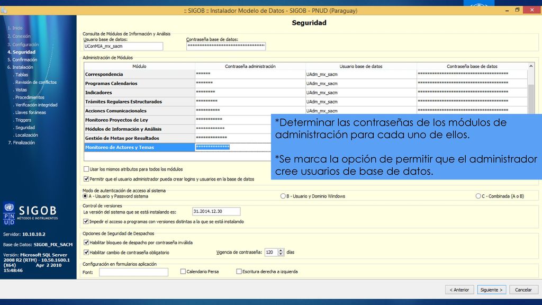Select 'Gestión de Metas por Resultados' row
Screen dimensions: 542x305
coord(139,138)
